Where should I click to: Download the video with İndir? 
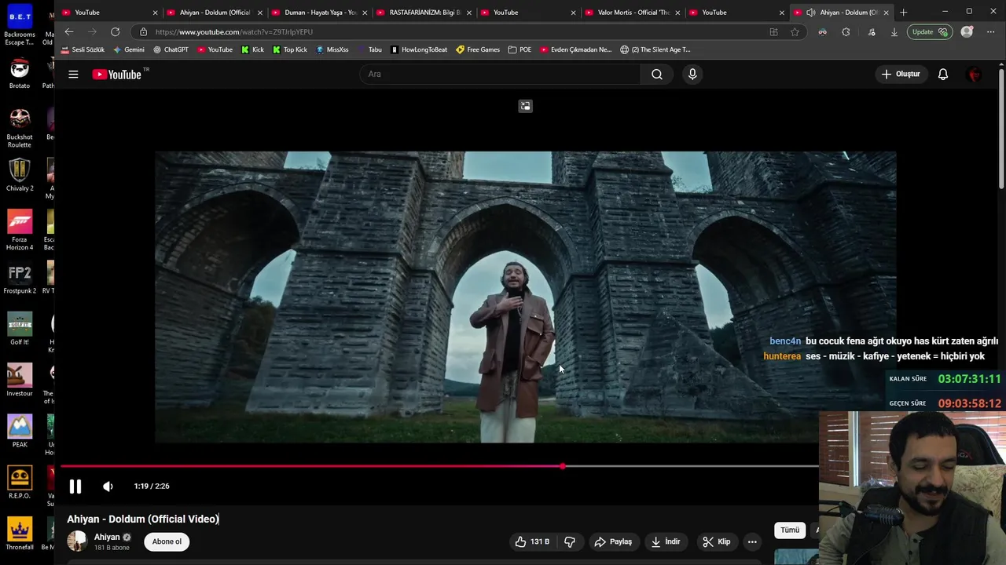coord(665,541)
